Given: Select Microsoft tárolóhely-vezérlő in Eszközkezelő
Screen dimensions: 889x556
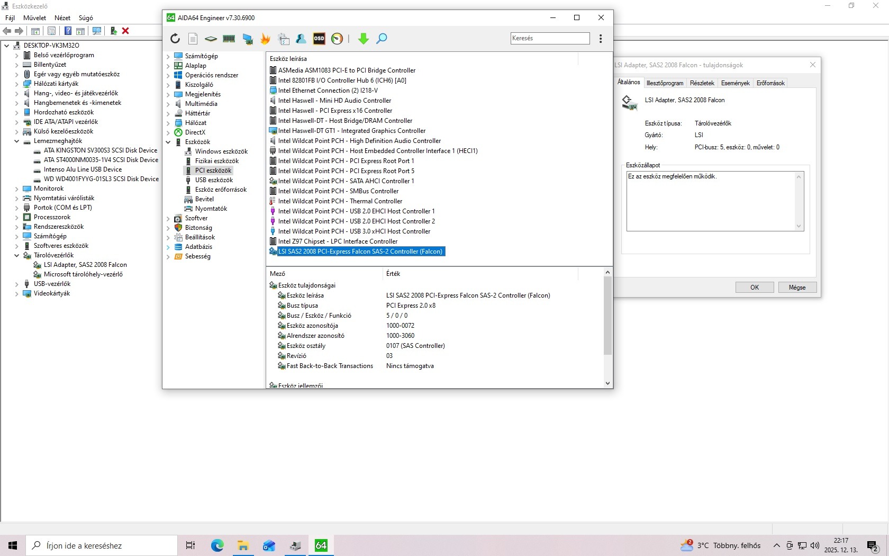Looking at the screenshot, I should pyautogui.click(x=83, y=274).
